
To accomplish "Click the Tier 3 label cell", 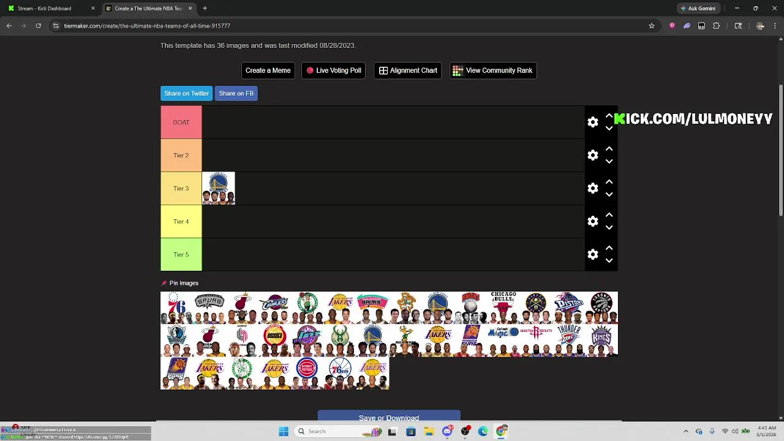I will pos(181,189).
